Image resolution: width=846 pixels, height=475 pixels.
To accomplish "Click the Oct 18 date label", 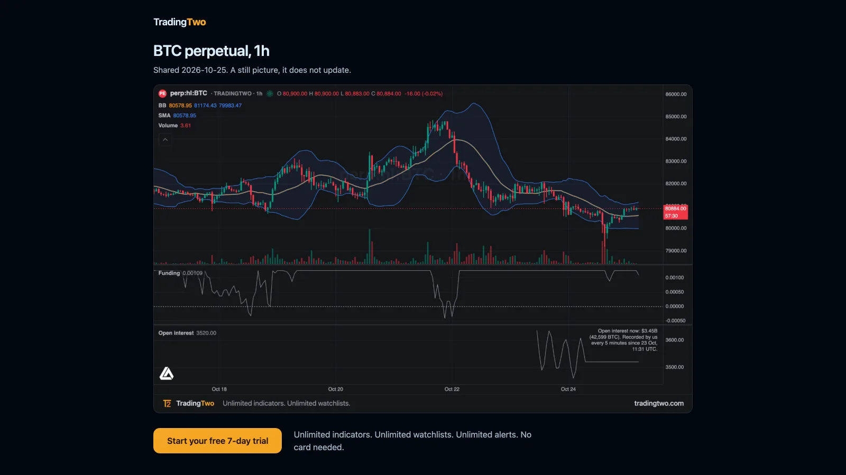I will tap(219, 389).
